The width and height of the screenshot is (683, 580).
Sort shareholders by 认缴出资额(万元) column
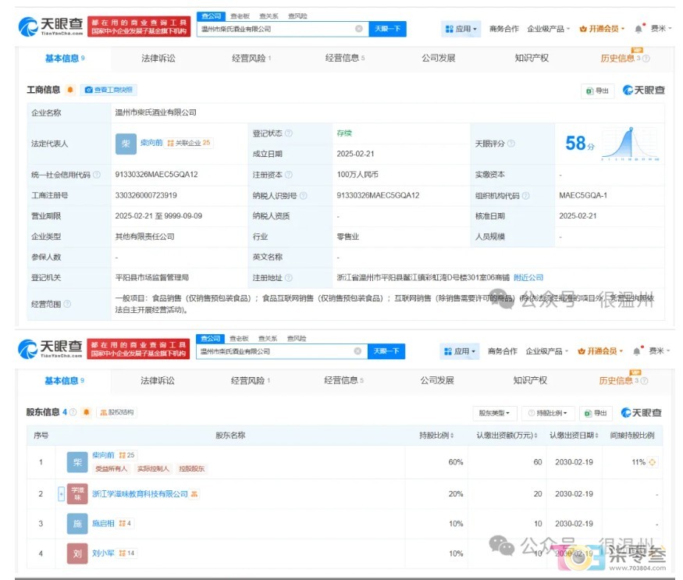[x=506, y=436]
